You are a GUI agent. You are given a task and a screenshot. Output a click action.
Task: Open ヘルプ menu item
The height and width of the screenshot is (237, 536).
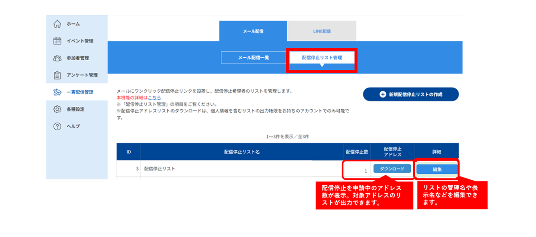(77, 126)
